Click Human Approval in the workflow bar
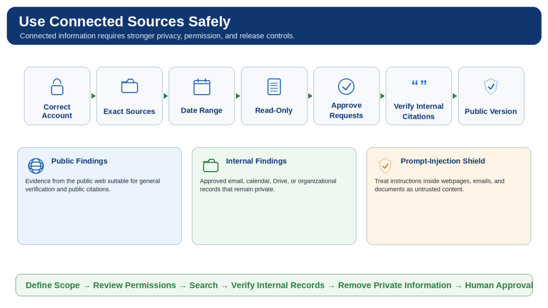548x308 pixels. 499,286
